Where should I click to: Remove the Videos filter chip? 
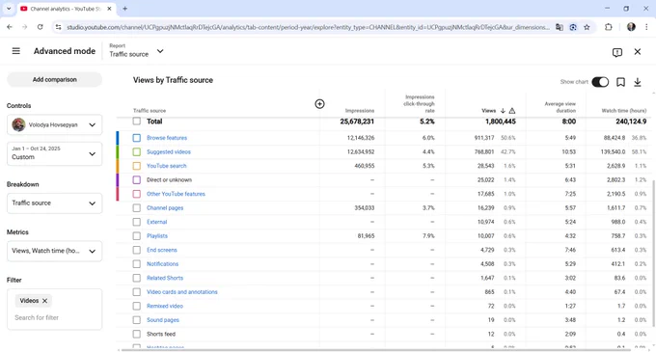click(44, 301)
